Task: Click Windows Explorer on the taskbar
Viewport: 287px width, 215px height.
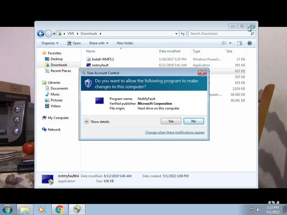Action: point(25,210)
